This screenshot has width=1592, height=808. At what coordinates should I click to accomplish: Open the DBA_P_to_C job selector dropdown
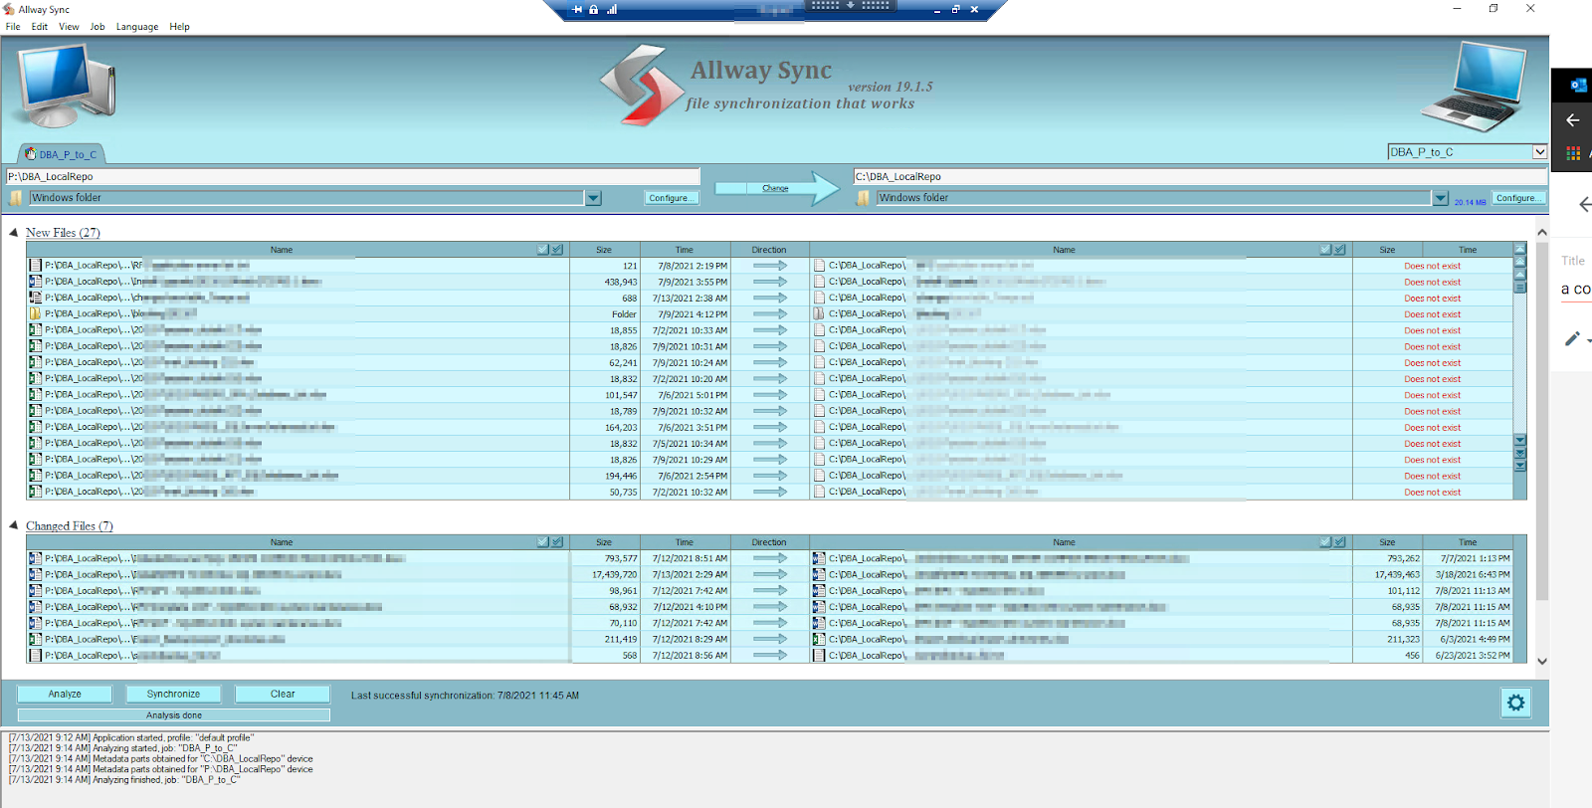(1539, 152)
